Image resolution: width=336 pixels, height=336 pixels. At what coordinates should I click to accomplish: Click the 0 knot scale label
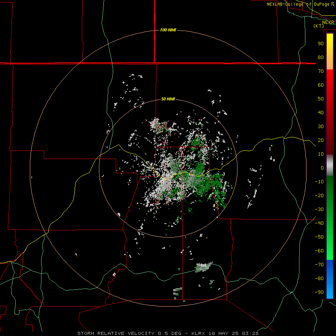(322, 168)
